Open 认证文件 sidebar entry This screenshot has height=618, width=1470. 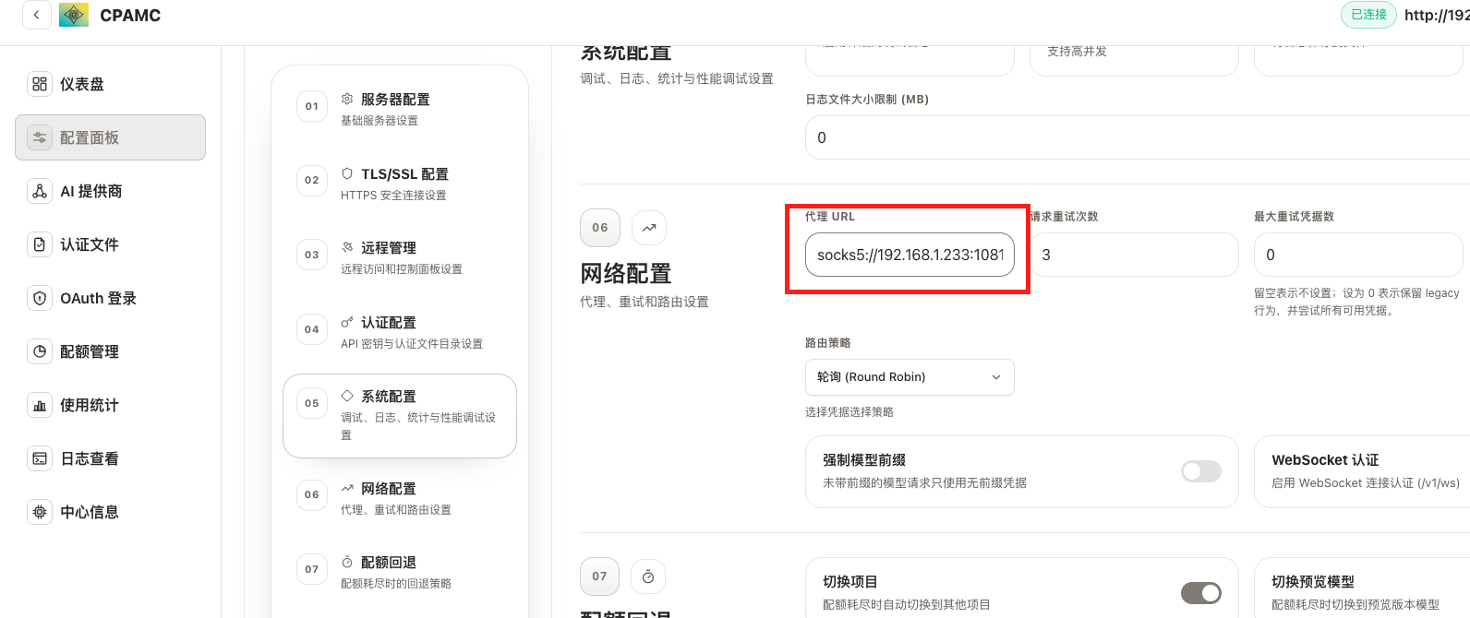coord(110,244)
